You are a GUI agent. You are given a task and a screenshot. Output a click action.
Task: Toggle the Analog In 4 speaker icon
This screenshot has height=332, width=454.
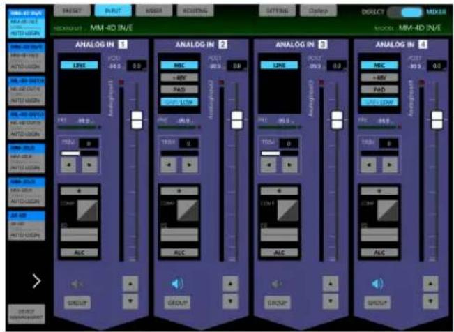coord(377,284)
